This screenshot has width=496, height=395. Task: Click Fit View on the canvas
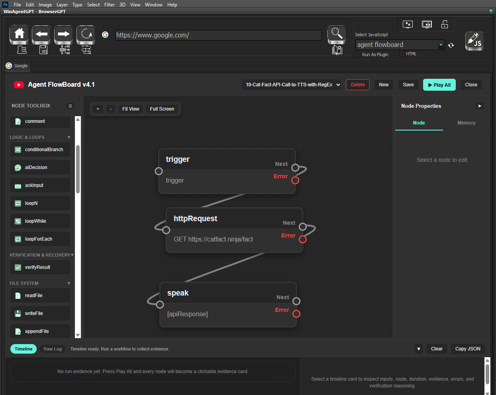[x=131, y=109]
